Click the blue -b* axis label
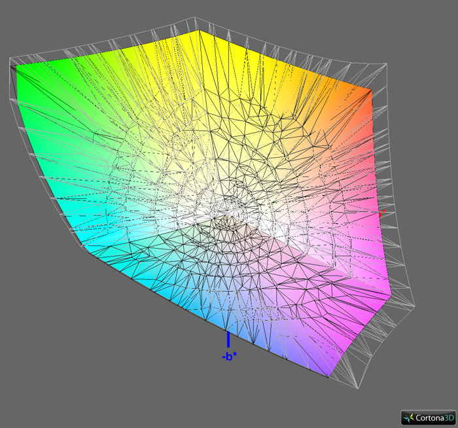This screenshot has height=428, width=458. pos(228,357)
